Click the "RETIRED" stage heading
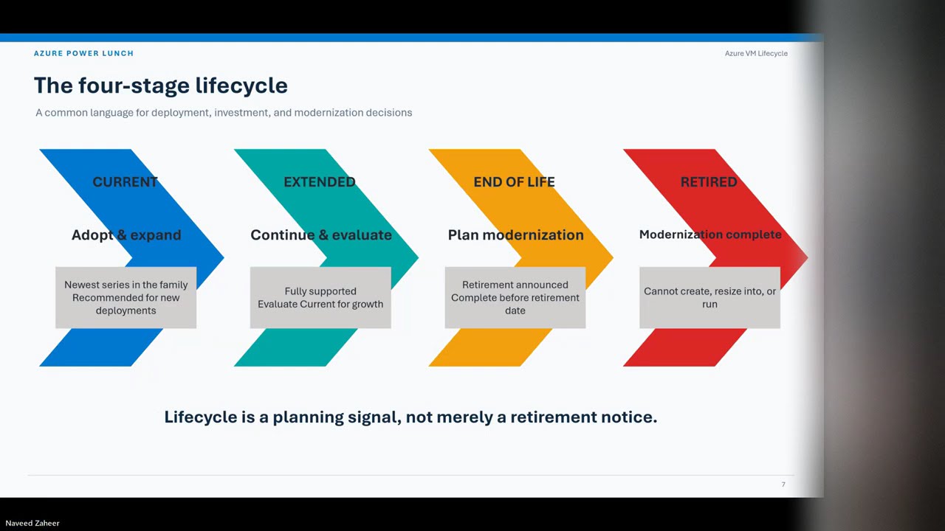Screen dimensions: 945x531 click(x=709, y=181)
